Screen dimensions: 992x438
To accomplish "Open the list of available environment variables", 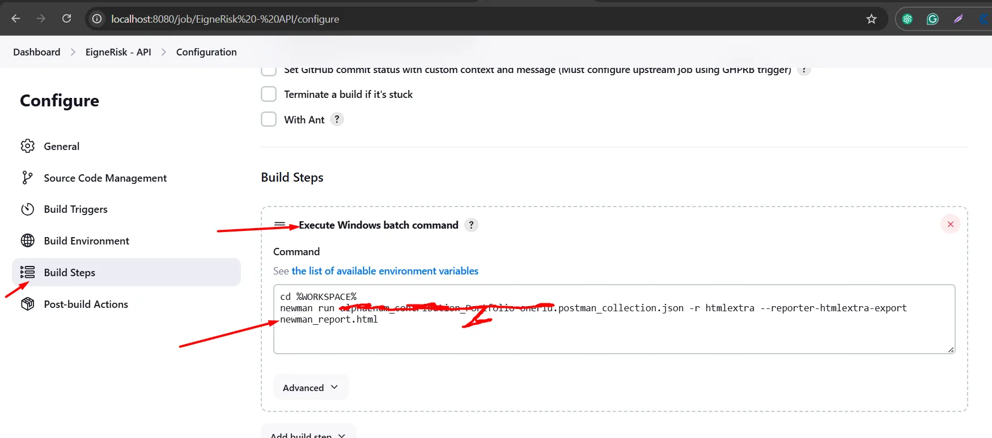I will [x=385, y=271].
